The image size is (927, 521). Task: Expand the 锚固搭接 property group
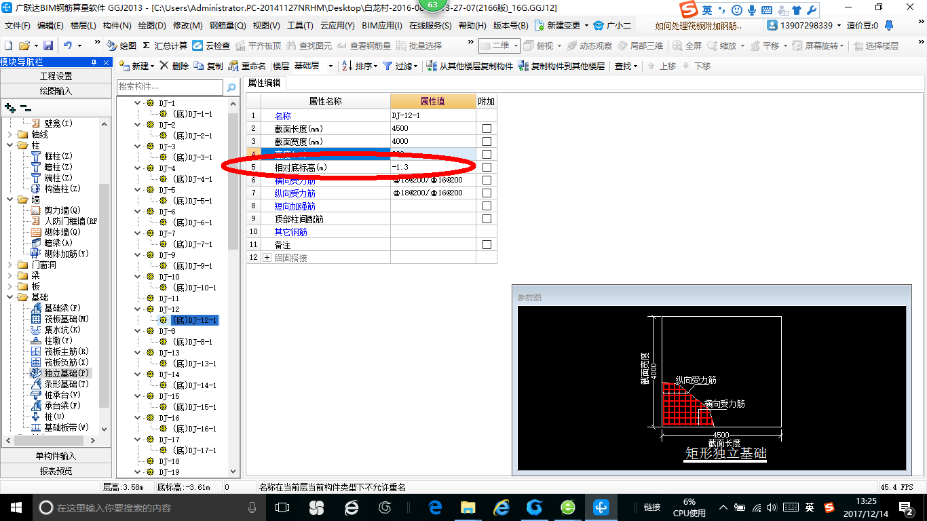tap(267, 258)
